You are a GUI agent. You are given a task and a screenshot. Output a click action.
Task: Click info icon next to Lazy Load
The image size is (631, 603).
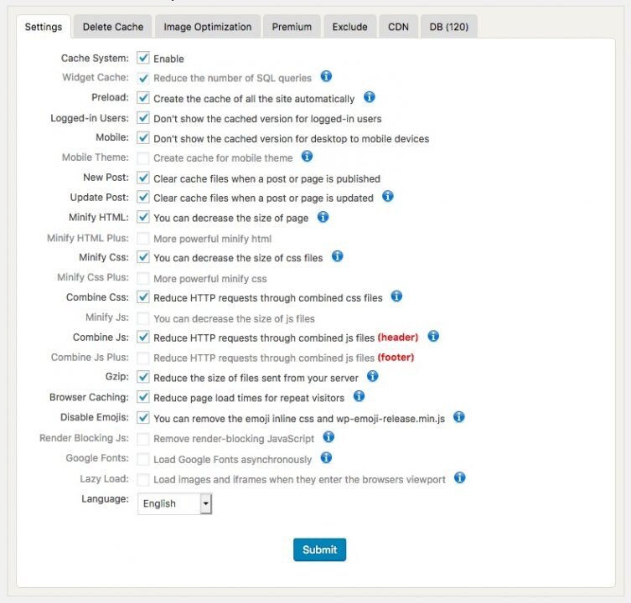pos(460,478)
